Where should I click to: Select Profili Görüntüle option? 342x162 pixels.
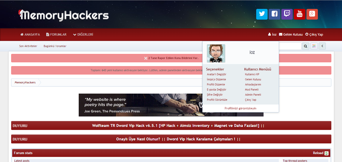(217, 100)
